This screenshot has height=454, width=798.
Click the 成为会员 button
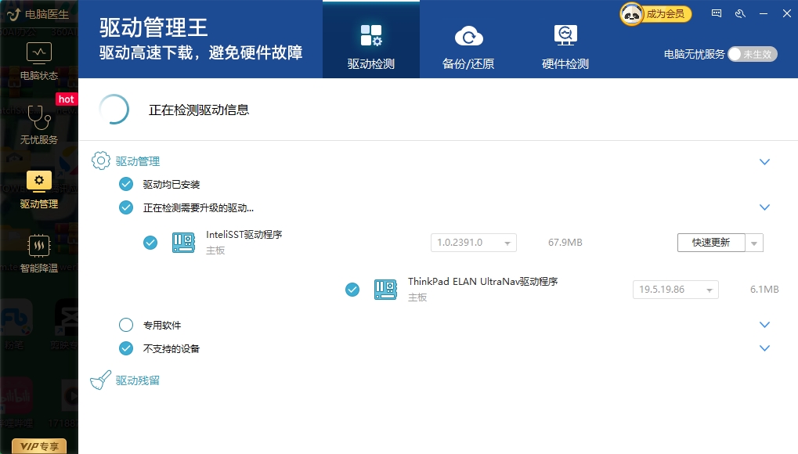coord(666,14)
